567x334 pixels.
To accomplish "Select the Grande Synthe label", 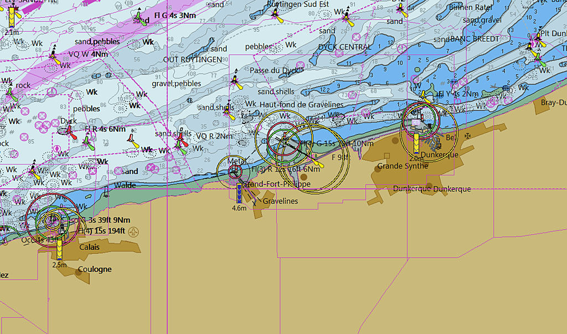I will click(403, 166).
